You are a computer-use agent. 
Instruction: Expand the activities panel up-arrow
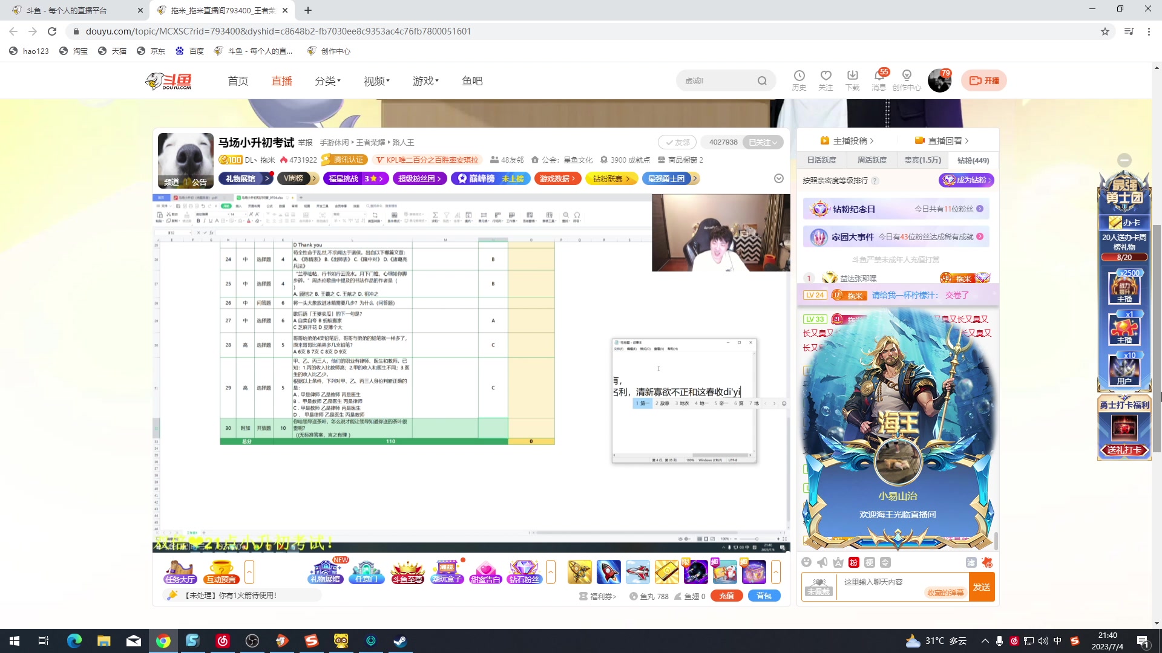tap(551, 572)
